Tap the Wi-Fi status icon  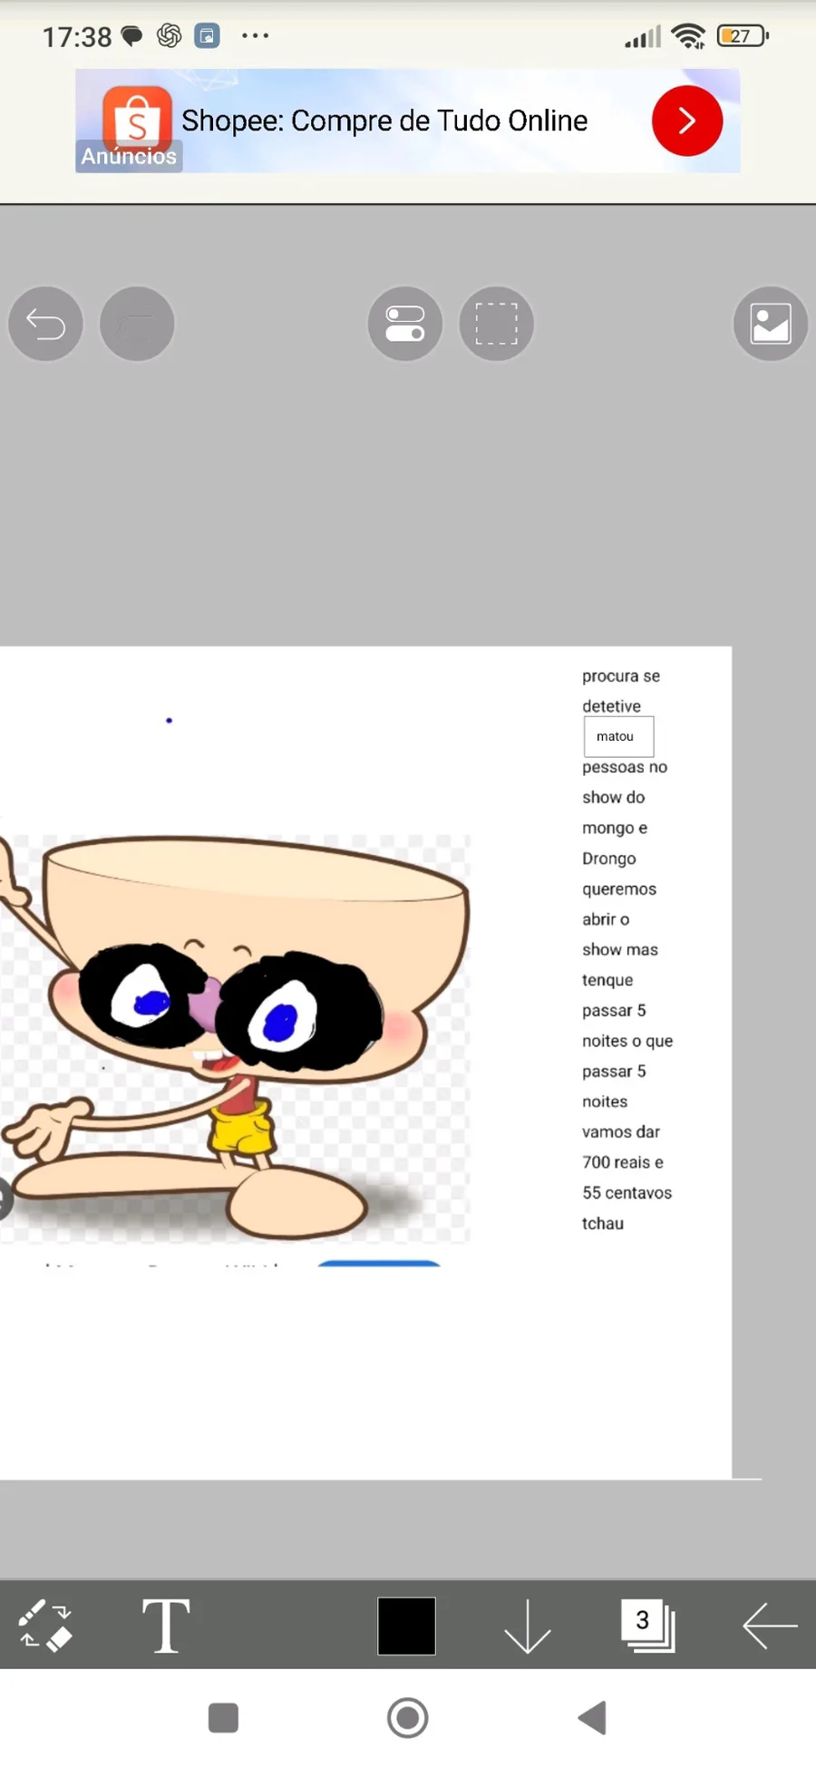coord(689,36)
